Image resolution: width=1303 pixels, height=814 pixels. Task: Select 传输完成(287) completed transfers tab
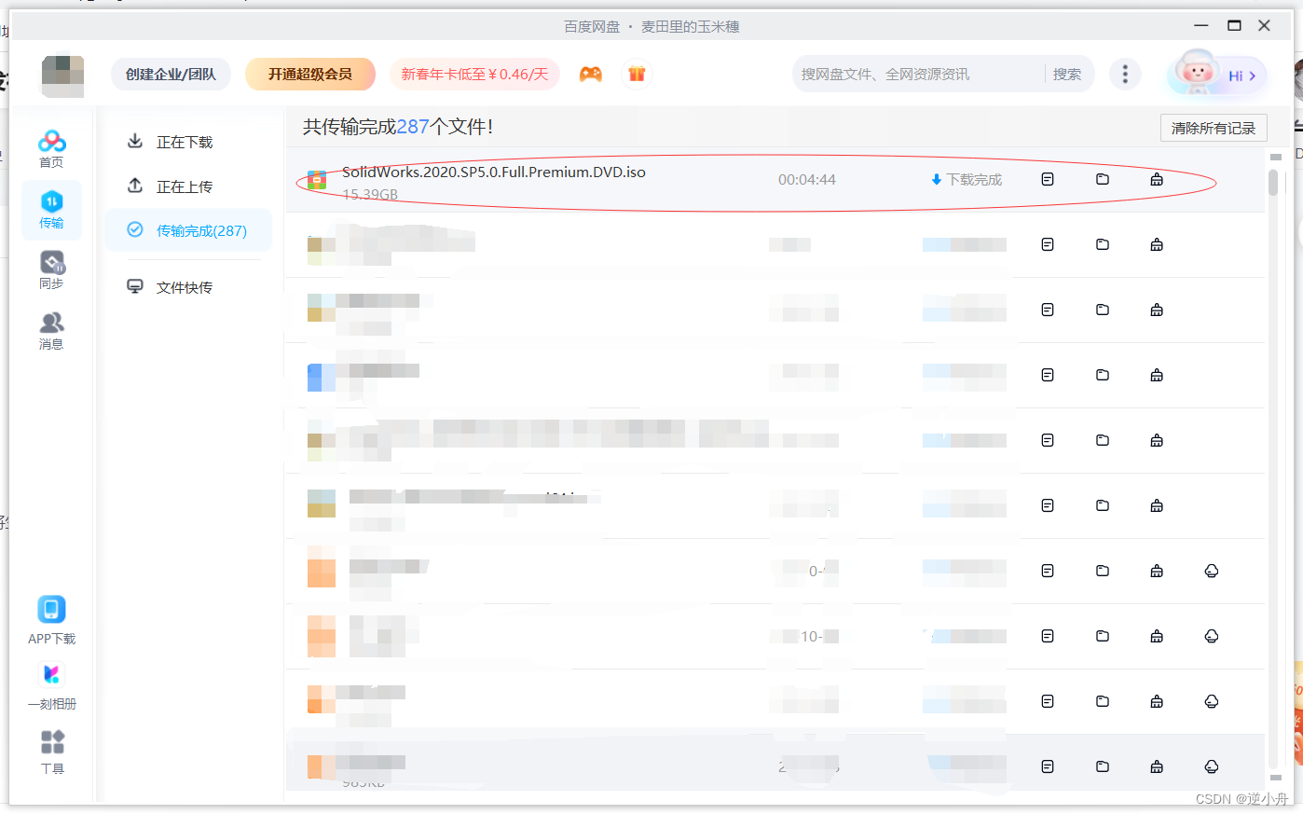[188, 230]
